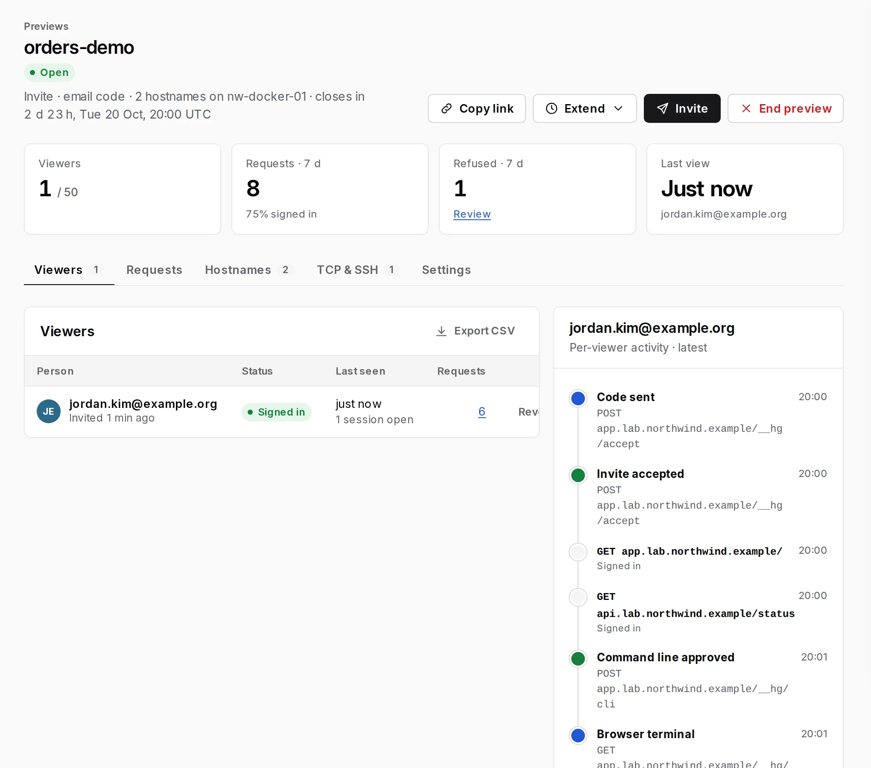
Task: Click the marker for GET api.lab.northwind.example/status
Action: [578, 597]
